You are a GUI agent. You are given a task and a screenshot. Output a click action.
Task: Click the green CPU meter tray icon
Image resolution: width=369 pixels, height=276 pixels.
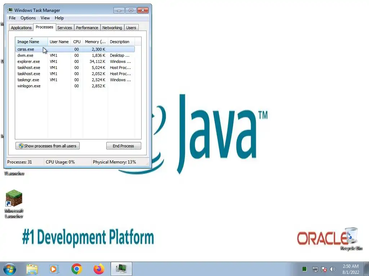304,269
